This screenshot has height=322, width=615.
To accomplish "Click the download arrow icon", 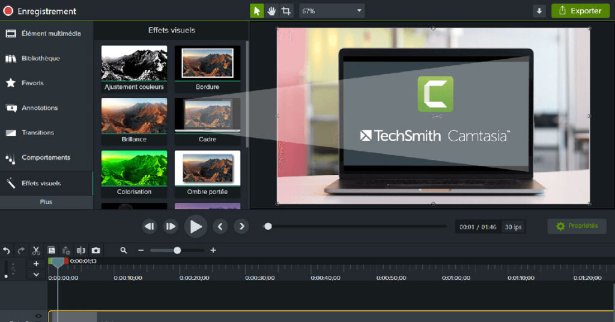I will (x=539, y=11).
